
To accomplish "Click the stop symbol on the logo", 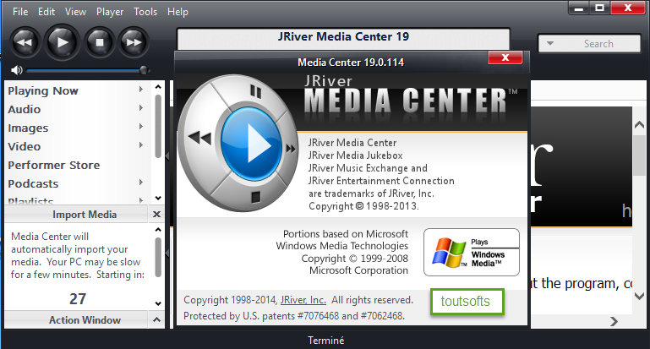I will tap(256, 197).
